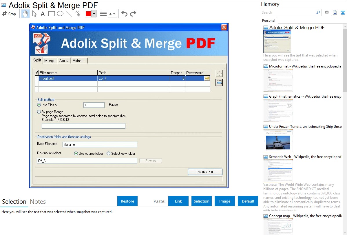
Task: Switch to the Merge tab
Action: [x=50, y=61]
